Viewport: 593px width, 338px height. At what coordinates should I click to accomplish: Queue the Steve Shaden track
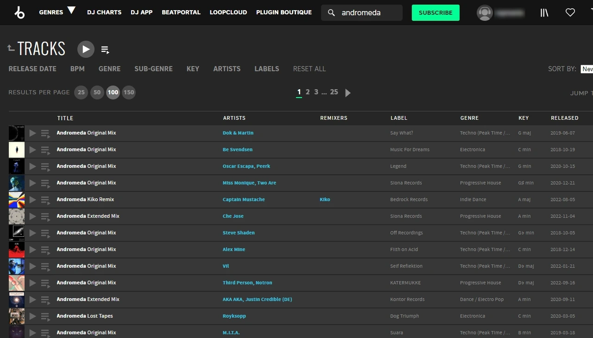45,234
